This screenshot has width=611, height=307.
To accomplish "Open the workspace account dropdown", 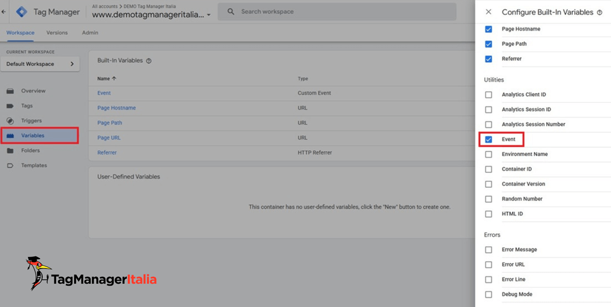I will [x=209, y=15].
